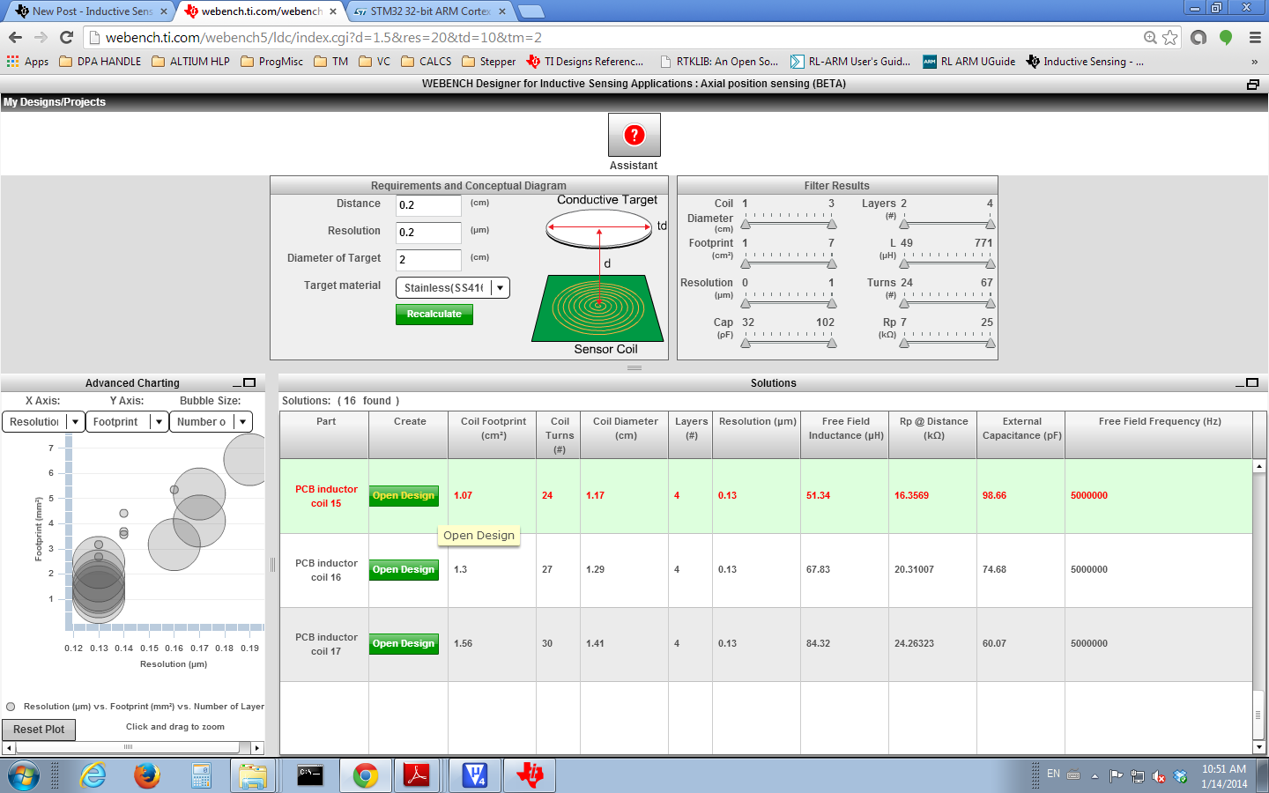Select webench.ti.com browser tab
Viewport: 1269px width, 793px height.
(x=261, y=11)
